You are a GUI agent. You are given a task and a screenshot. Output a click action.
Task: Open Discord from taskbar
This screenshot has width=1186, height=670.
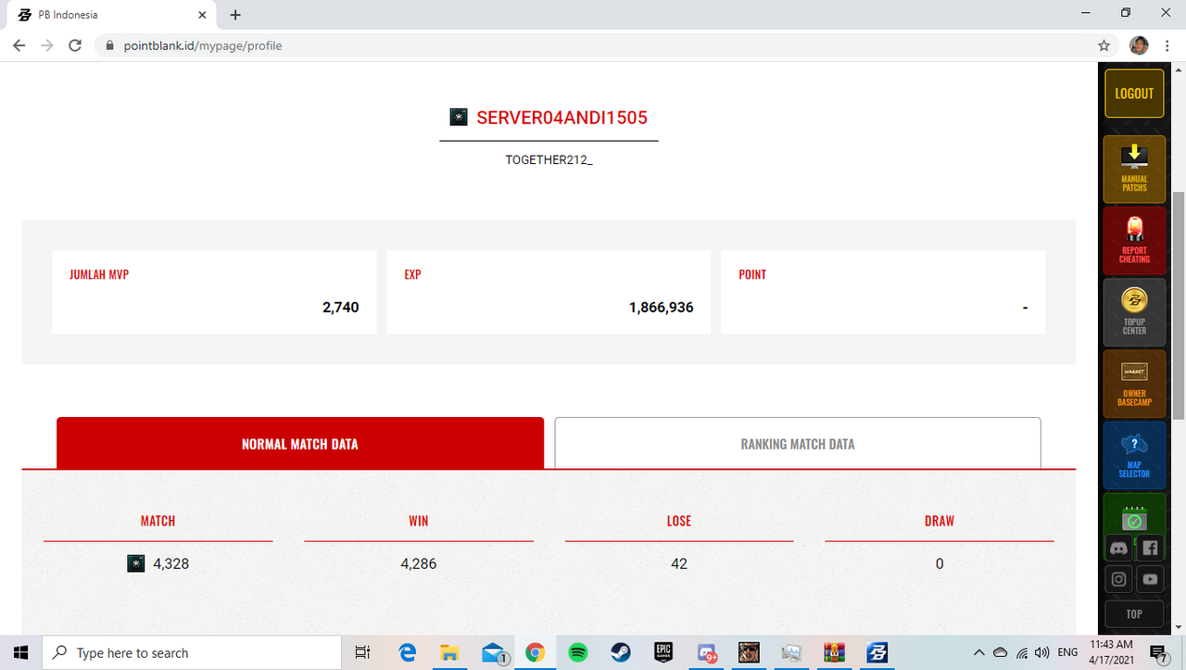707,652
